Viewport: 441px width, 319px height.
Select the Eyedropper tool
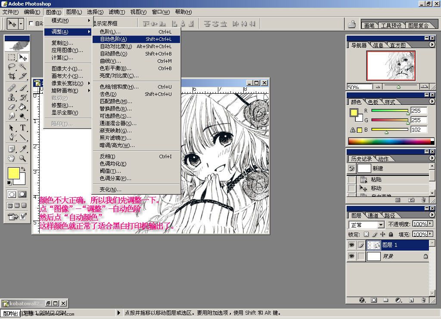tap(22, 149)
